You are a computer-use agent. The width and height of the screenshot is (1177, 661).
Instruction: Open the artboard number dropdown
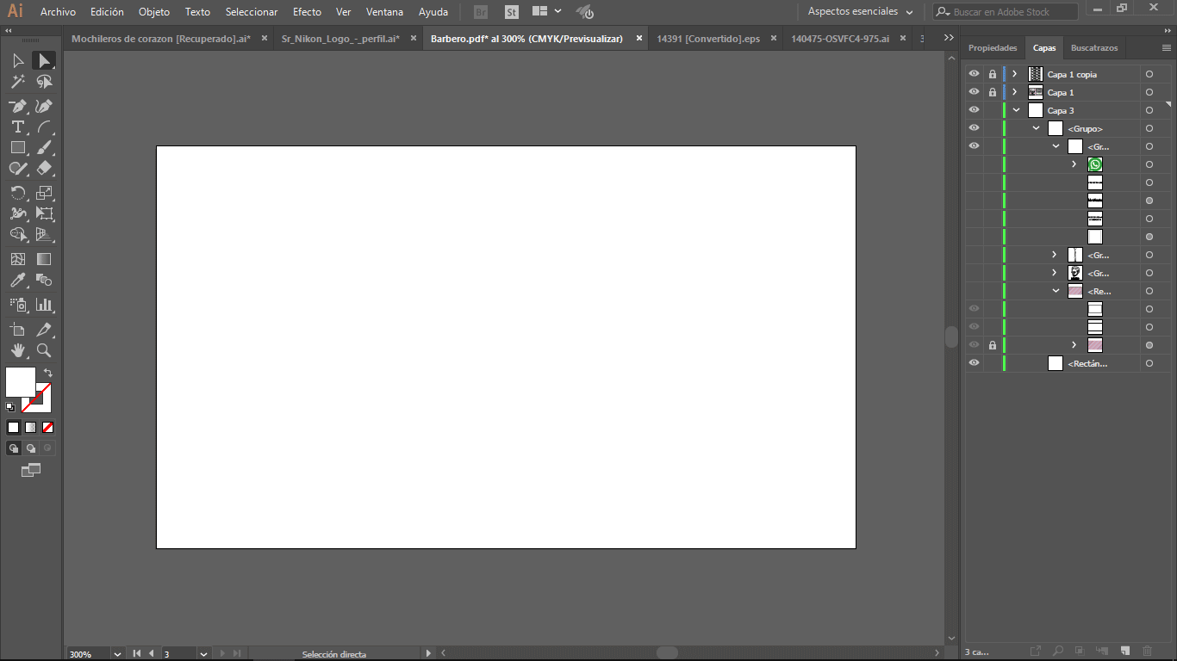pyautogui.click(x=203, y=654)
